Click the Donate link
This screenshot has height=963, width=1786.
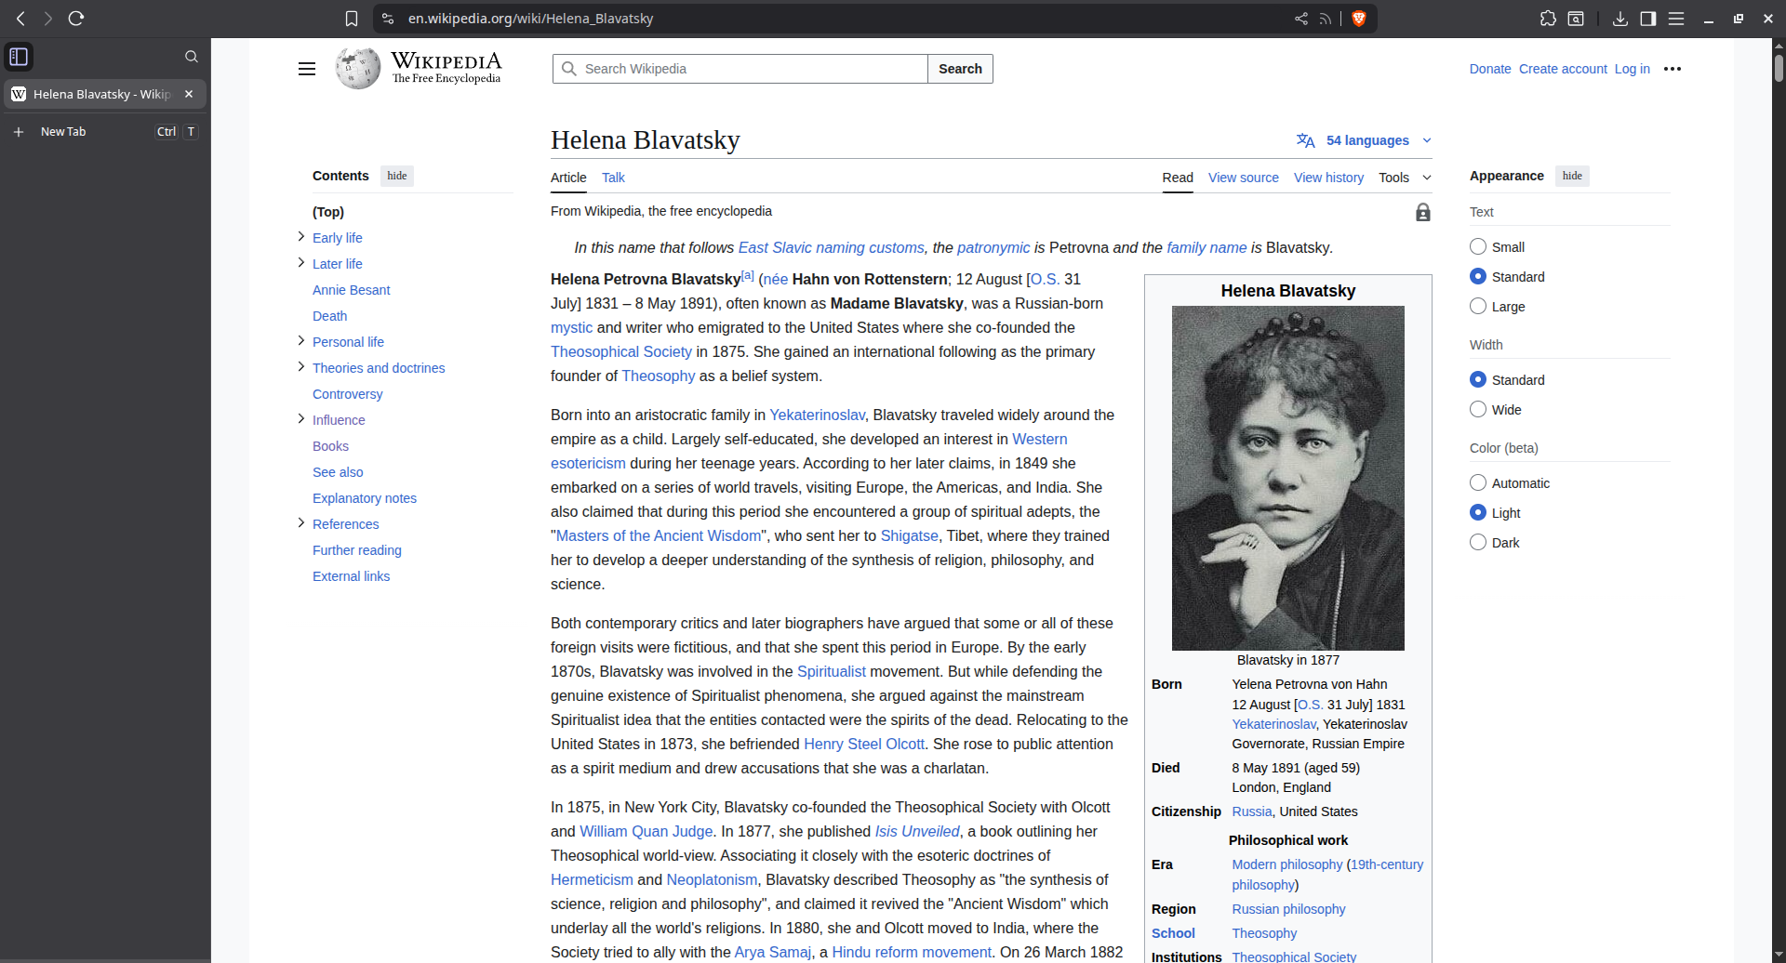tap(1490, 69)
